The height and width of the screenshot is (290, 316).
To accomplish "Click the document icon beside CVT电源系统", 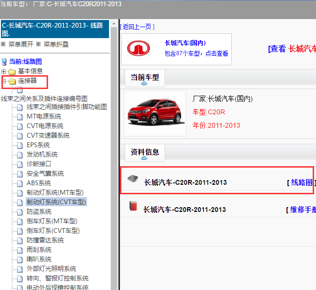I will tap(20, 126).
